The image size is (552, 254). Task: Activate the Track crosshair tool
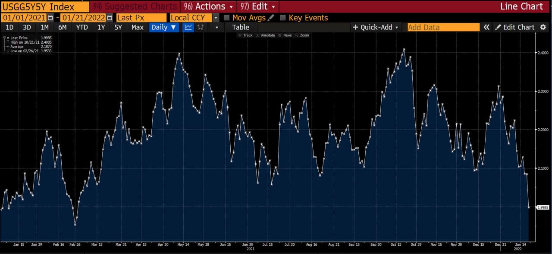pyautogui.click(x=245, y=35)
